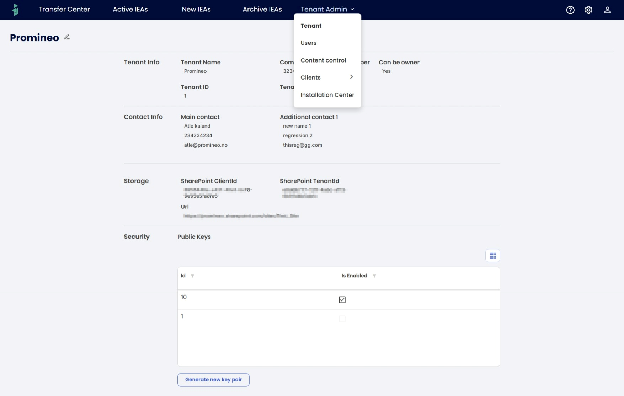Image resolution: width=624 pixels, height=396 pixels.
Task: Sort by the Is Enabled column header
Action: coord(354,276)
